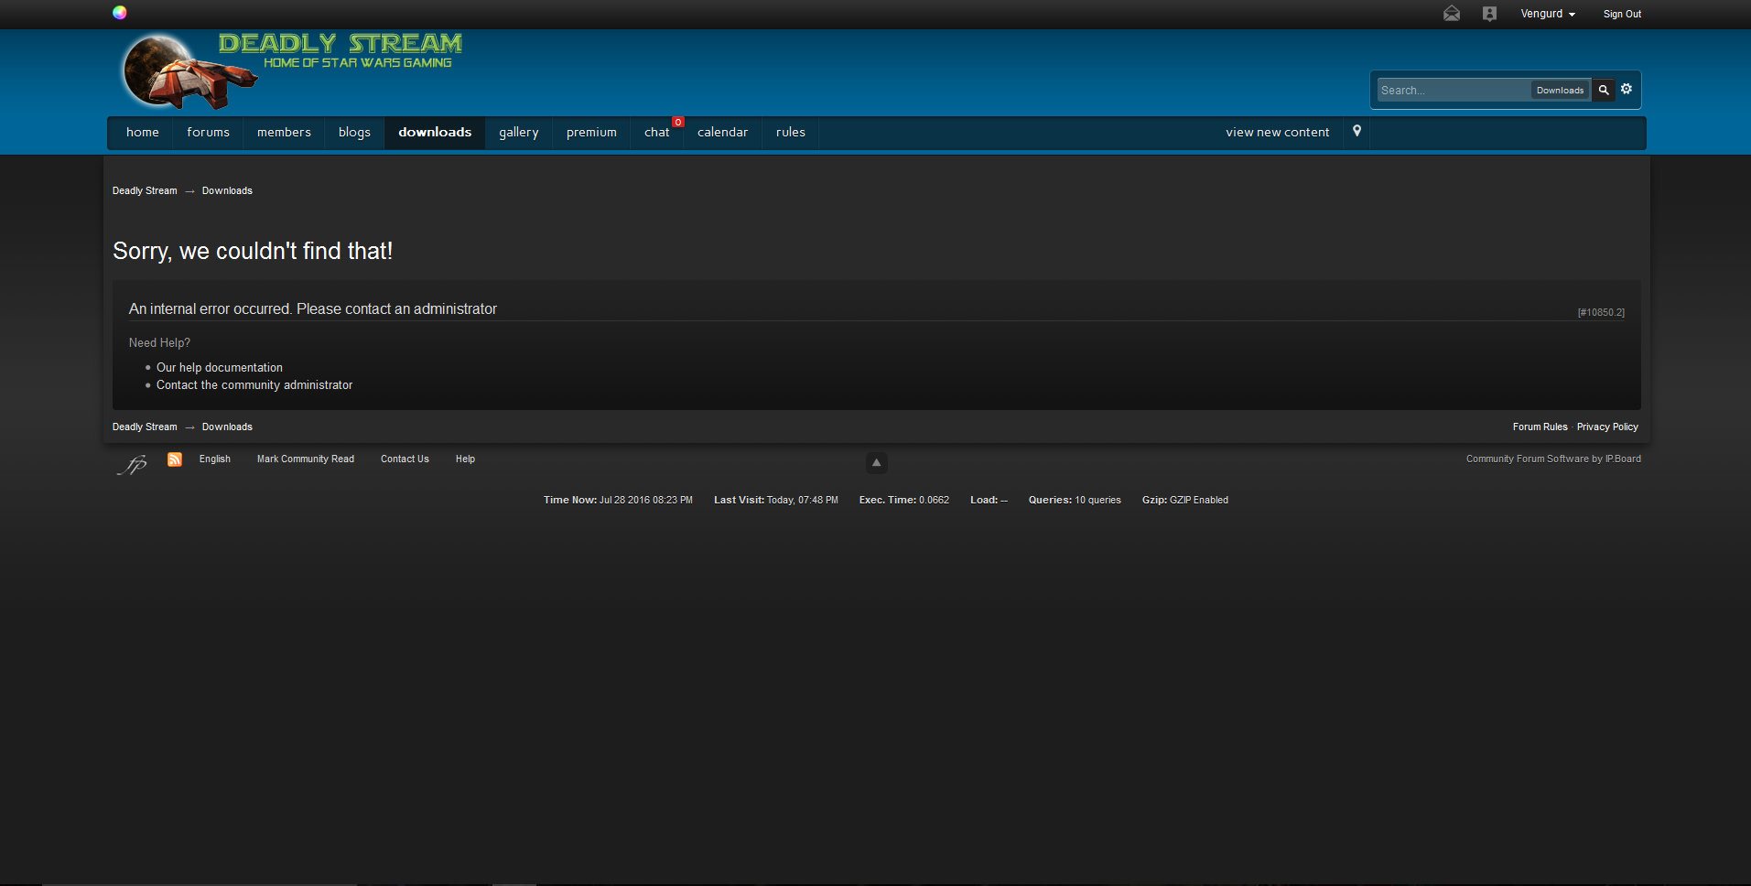This screenshot has width=1751, height=886.
Task: Open the color theme picker icon
Action: pyautogui.click(x=120, y=13)
